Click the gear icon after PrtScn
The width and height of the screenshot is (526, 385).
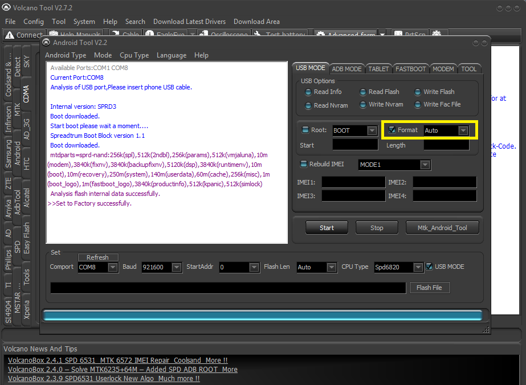[x=437, y=34]
